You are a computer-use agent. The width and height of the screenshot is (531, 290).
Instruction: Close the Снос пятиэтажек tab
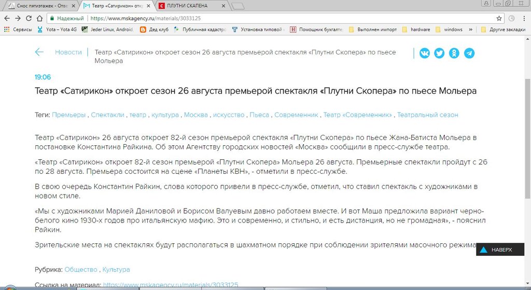(73, 6)
